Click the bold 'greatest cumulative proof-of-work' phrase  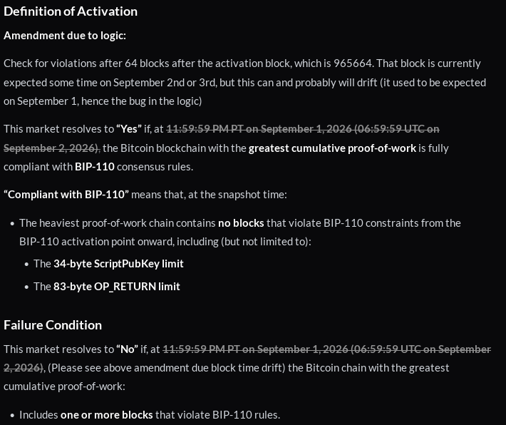(332, 148)
